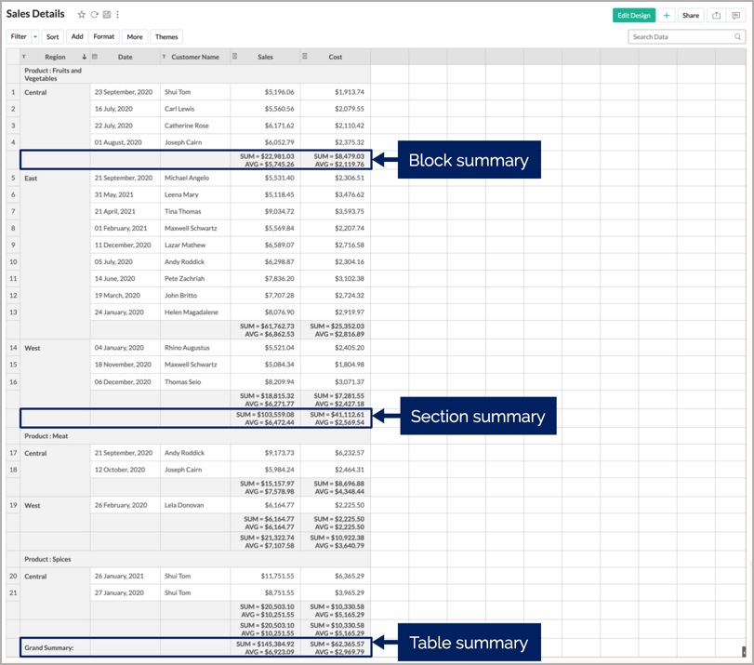Select cost value '$6,232.57'
Screen dimensions: 754x665
pos(350,453)
